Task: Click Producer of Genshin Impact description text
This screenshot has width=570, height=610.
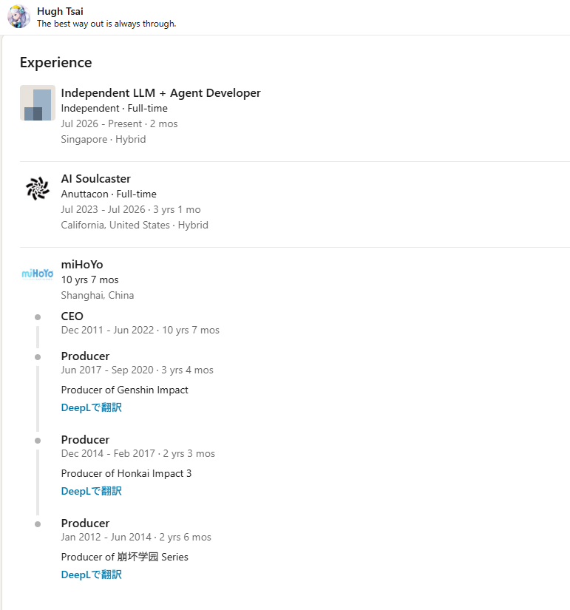Action: pyautogui.click(x=124, y=390)
